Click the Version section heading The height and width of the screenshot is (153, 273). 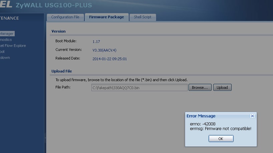[x=58, y=31]
